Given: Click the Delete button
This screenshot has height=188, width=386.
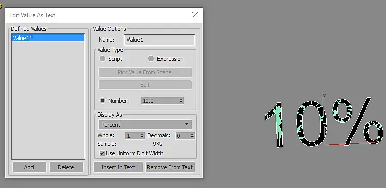Looking at the screenshot, I should [66, 167].
